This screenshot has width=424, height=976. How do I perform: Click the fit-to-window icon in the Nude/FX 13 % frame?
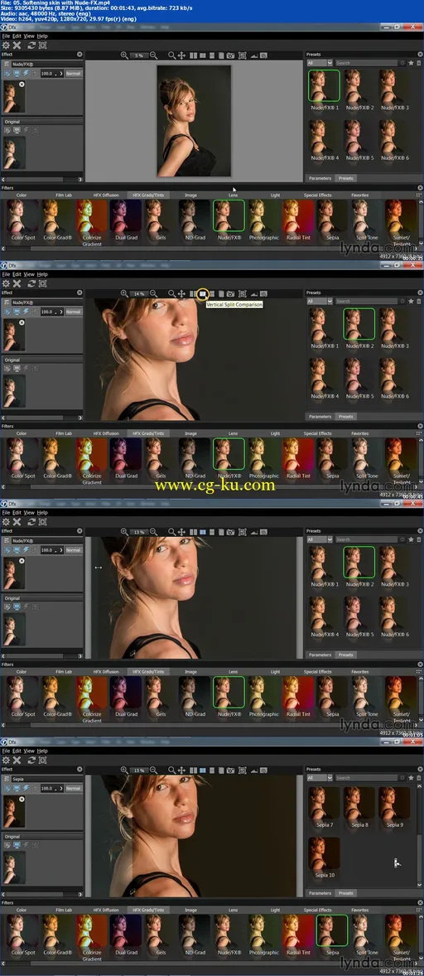pos(243,532)
